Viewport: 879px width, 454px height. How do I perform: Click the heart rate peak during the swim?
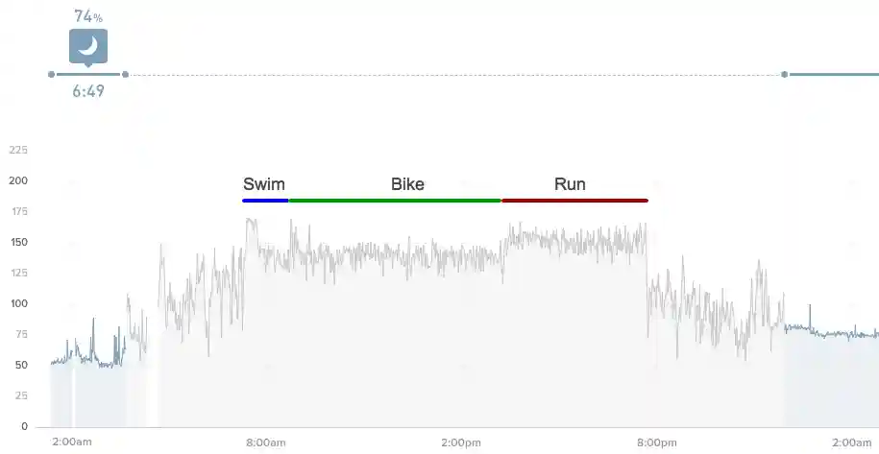[x=251, y=221]
